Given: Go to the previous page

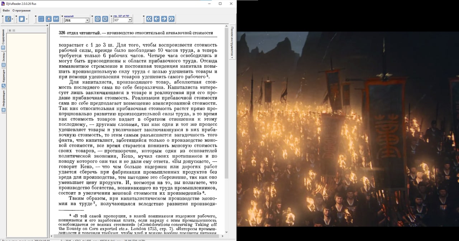Looking at the screenshot, I should [157, 19].
